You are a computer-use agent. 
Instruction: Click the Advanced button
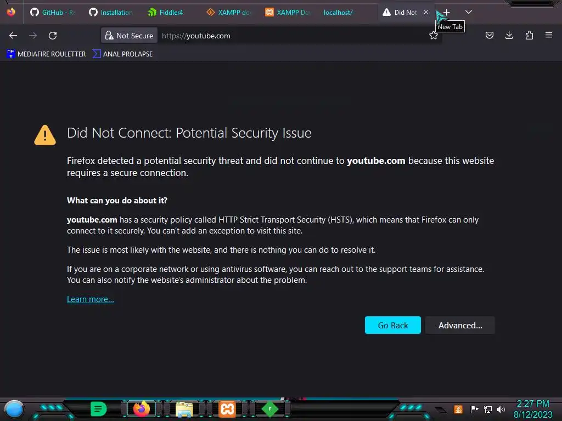(460, 325)
